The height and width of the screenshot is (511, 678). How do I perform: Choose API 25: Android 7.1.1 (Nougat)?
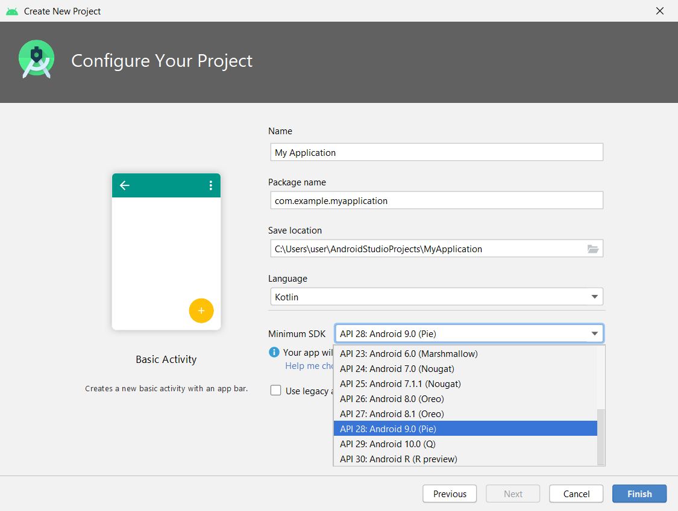(x=465, y=384)
